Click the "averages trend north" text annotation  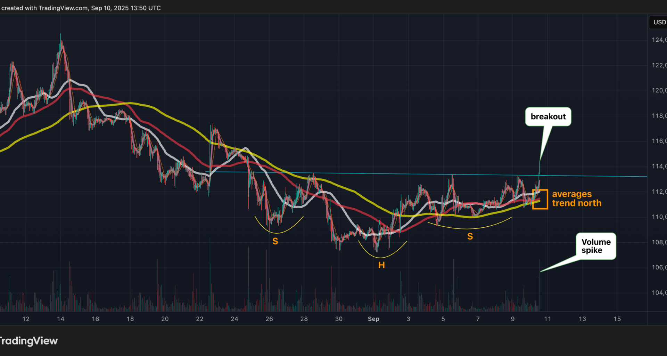[x=576, y=199]
